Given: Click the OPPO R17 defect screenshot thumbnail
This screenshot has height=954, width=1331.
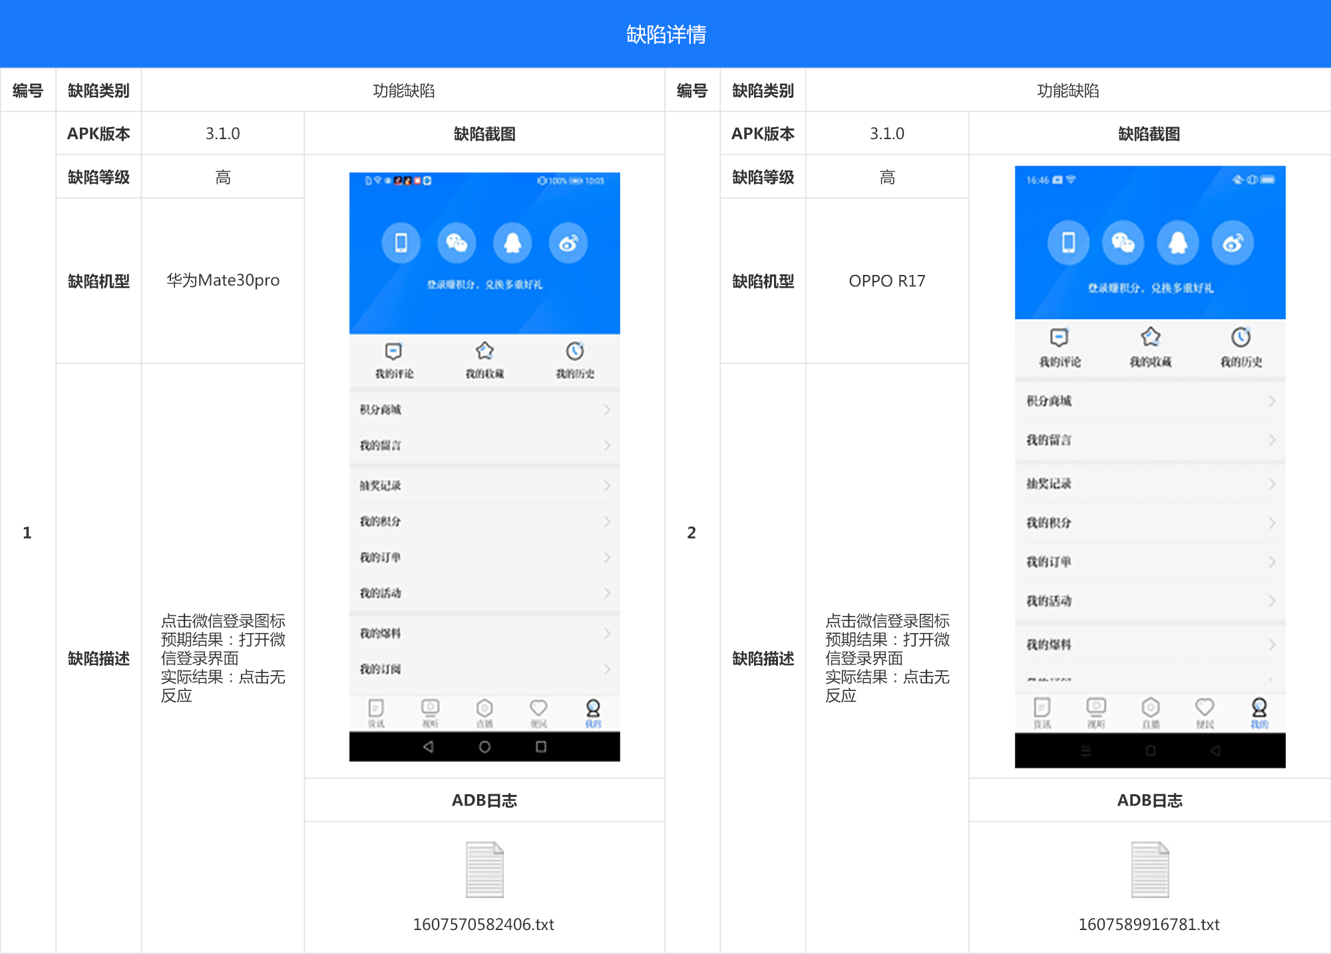Looking at the screenshot, I should click(1150, 466).
